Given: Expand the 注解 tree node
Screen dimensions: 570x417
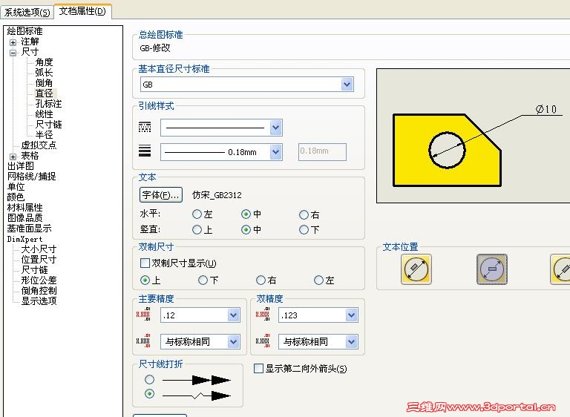Looking at the screenshot, I should (13, 42).
